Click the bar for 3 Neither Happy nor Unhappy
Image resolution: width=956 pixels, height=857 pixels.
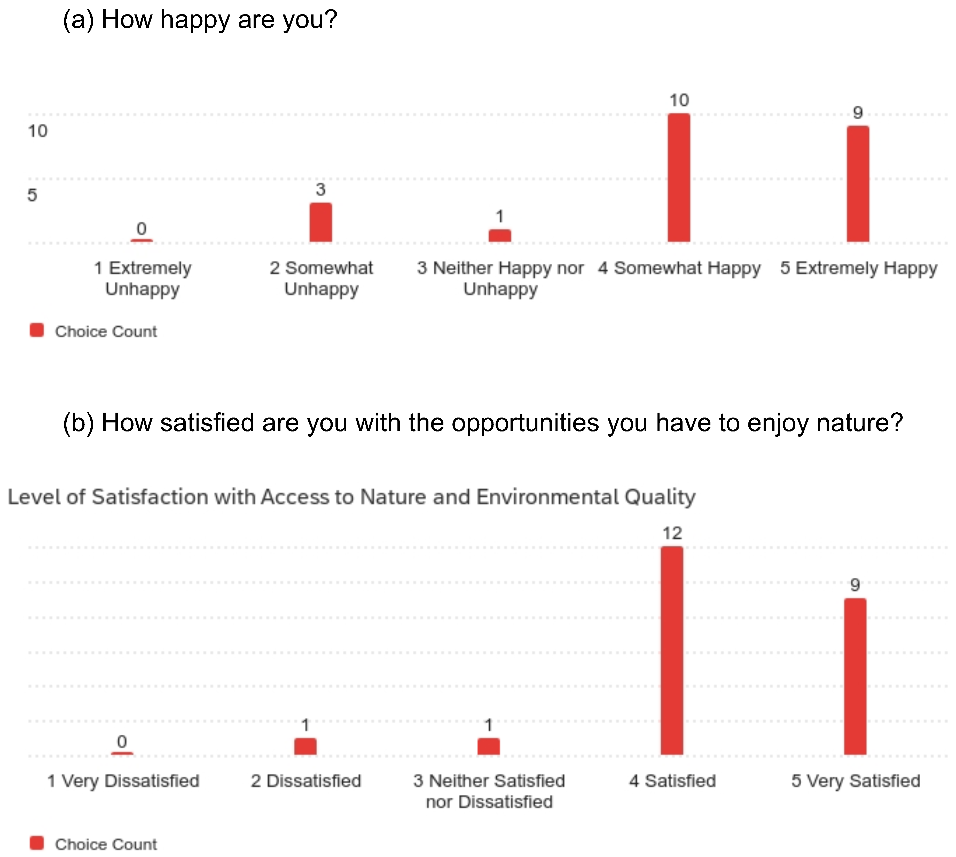500,235
